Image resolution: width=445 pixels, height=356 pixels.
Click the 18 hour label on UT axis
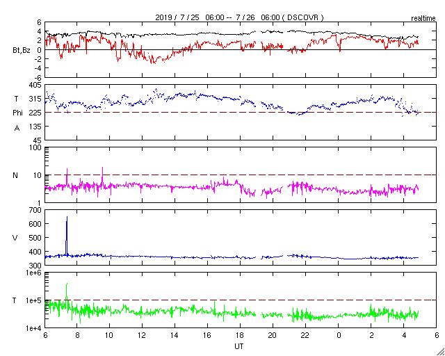[x=240, y=336]
